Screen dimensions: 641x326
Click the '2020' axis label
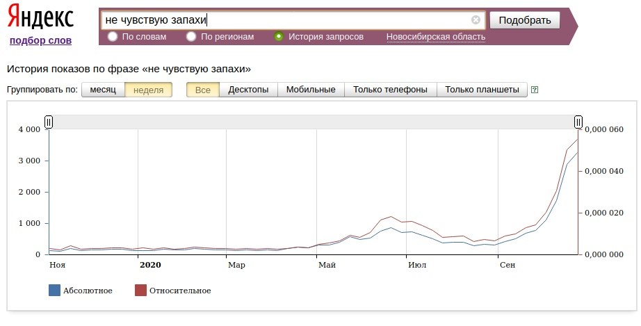click(150, 265)
